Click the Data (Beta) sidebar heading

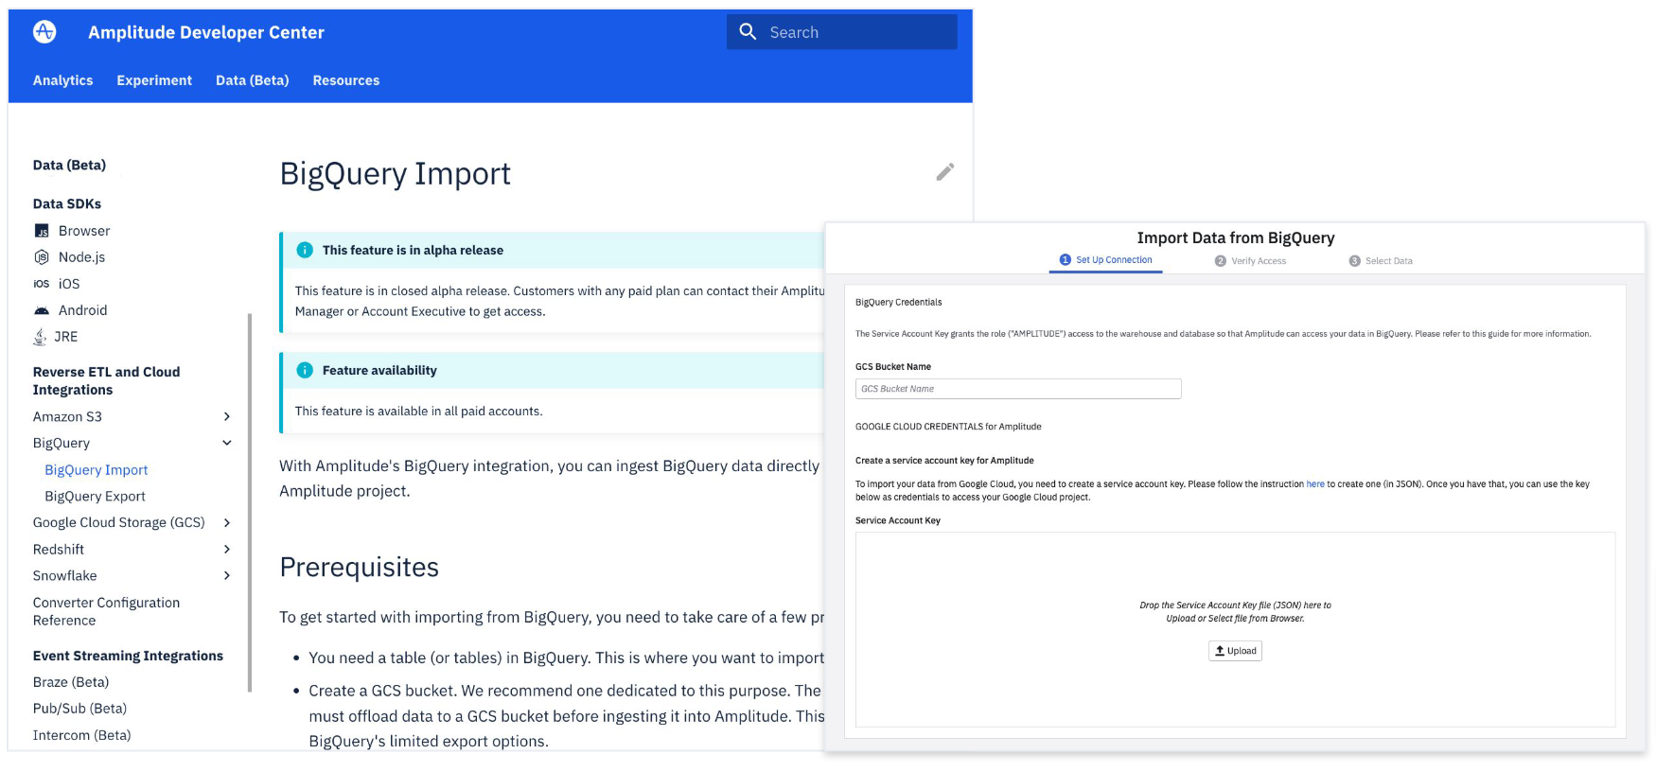(x=69, y=165)
